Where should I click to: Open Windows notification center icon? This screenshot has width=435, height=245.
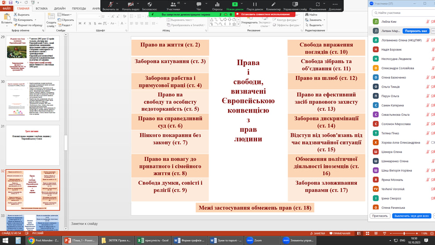pos(426,240)
